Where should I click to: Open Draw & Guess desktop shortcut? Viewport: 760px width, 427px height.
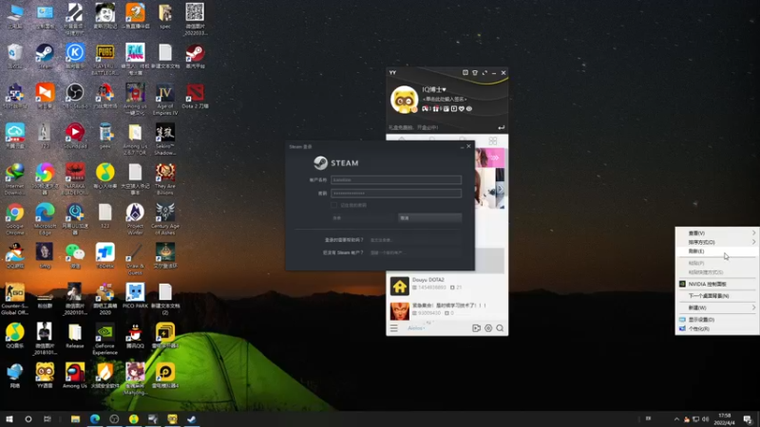point(135,259)
